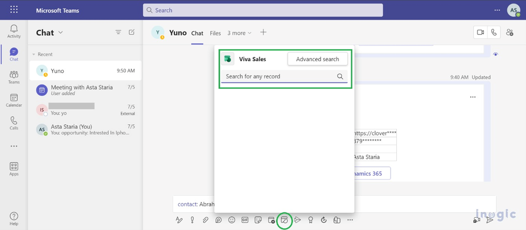The image size is (526, 230).
Task: Open the AS profile avatar menu
Action: (513, 10)
